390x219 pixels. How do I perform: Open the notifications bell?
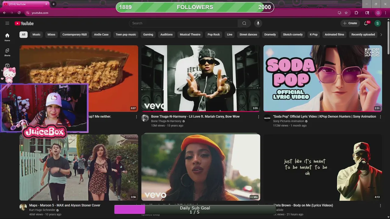[x=366, y=23]
